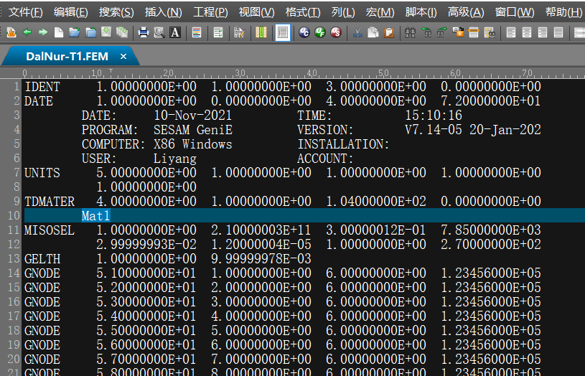Create a new blank file
The height and width of the screenshot is (376, 585).
(59, 32)
